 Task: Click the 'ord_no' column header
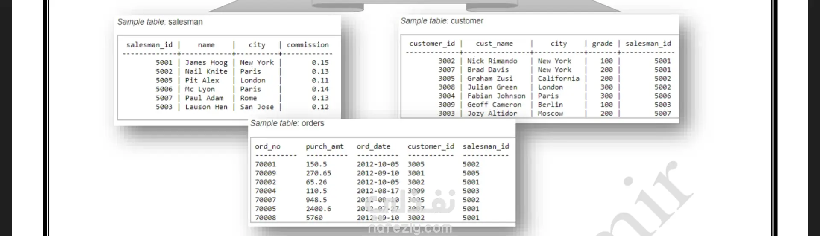pyautogui.click(x=268, y=146)
